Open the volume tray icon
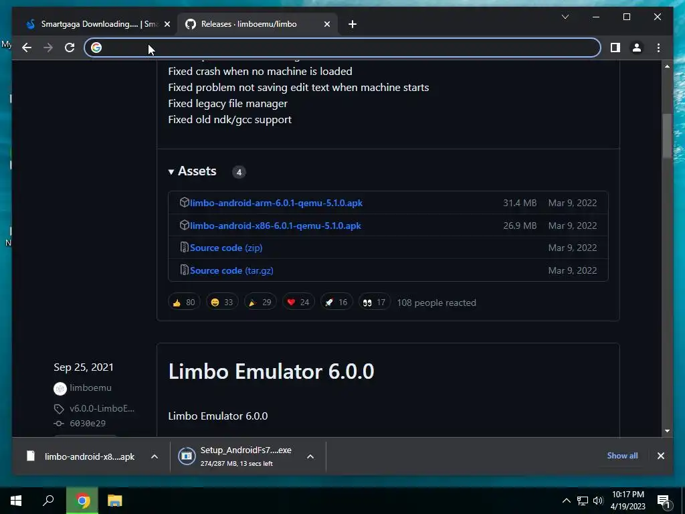685x514 pixels. click(598, 501)
